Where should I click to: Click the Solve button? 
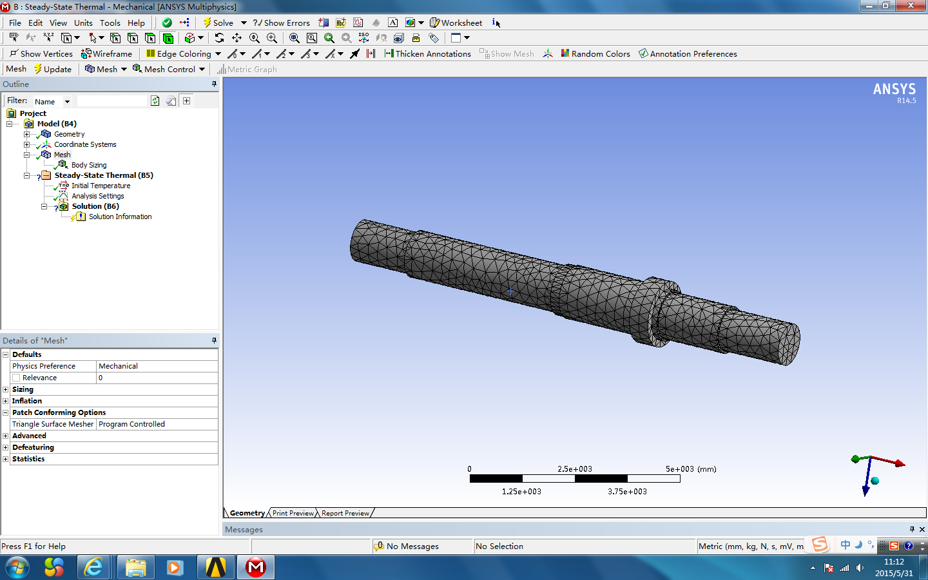point(218,23)
